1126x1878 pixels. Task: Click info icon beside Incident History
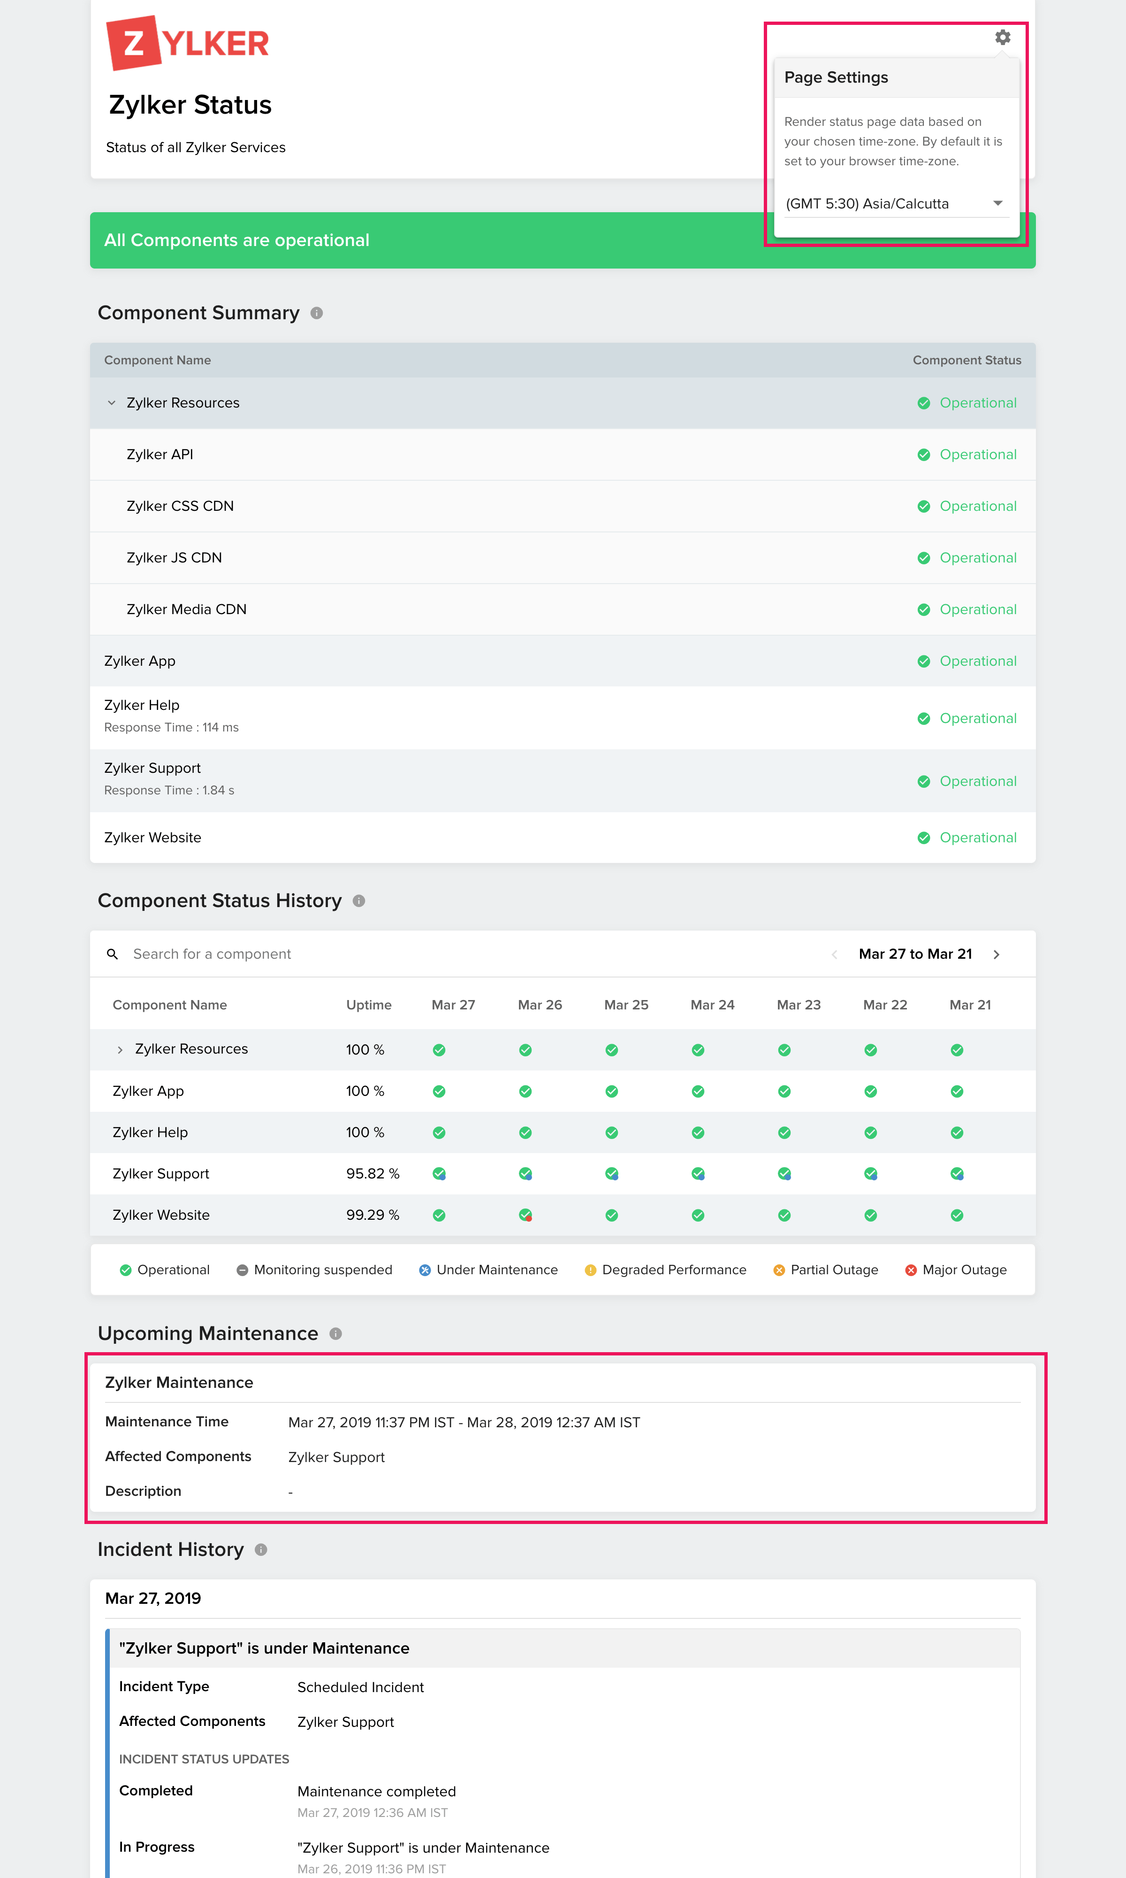261,1549
